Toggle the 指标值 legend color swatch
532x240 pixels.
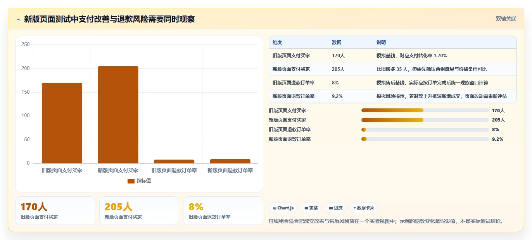pos(131,181)
